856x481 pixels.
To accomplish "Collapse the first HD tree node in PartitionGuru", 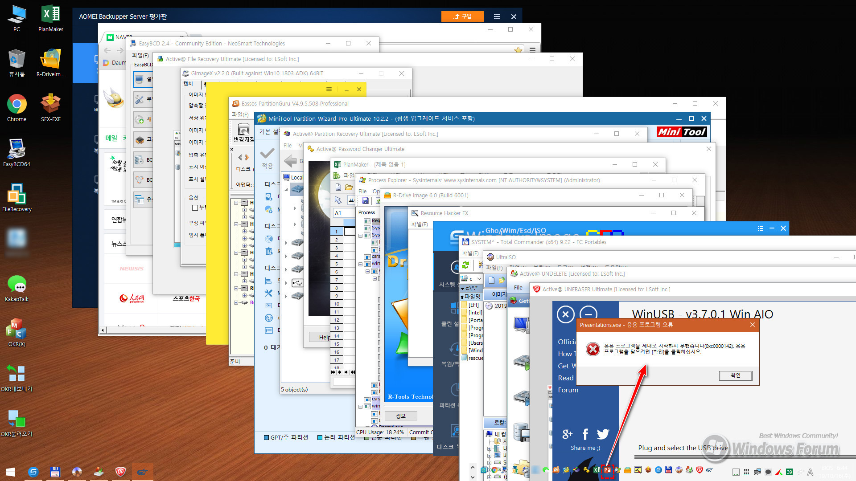I will pyautogui.click(x=236, y=203).
